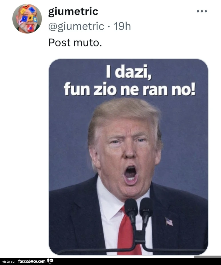Viewport: 221px width, 265px height.
Task: Click the 'Post muto.' tweet text
Action: coord(75,43)
